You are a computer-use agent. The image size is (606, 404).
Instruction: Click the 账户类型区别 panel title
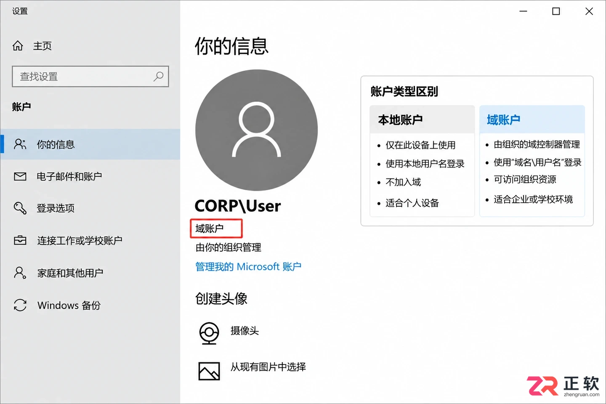(404, 91)
